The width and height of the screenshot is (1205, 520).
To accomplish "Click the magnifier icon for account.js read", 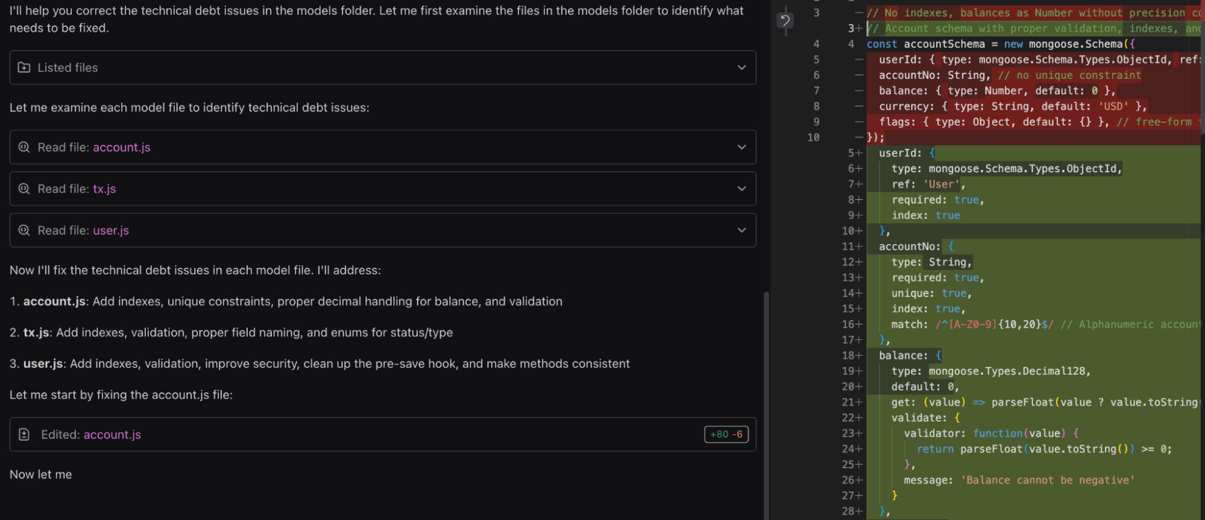I will pos(24,147).
